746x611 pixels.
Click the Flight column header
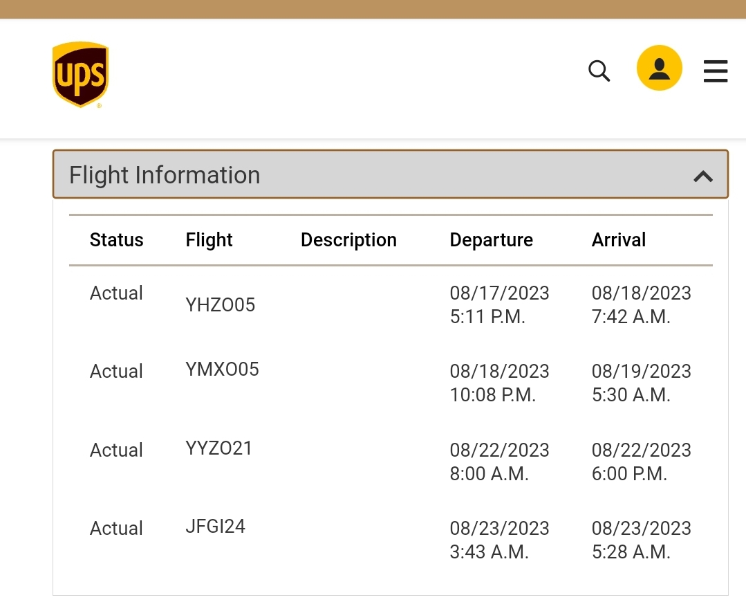pyautogui.click(x=209, y=240)
